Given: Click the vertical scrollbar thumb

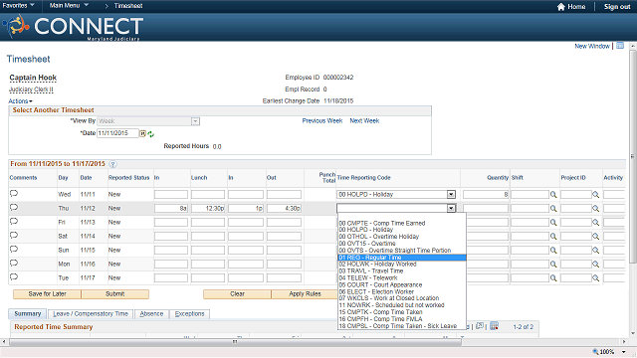Looking at the screenshot, I should point(633,156).
